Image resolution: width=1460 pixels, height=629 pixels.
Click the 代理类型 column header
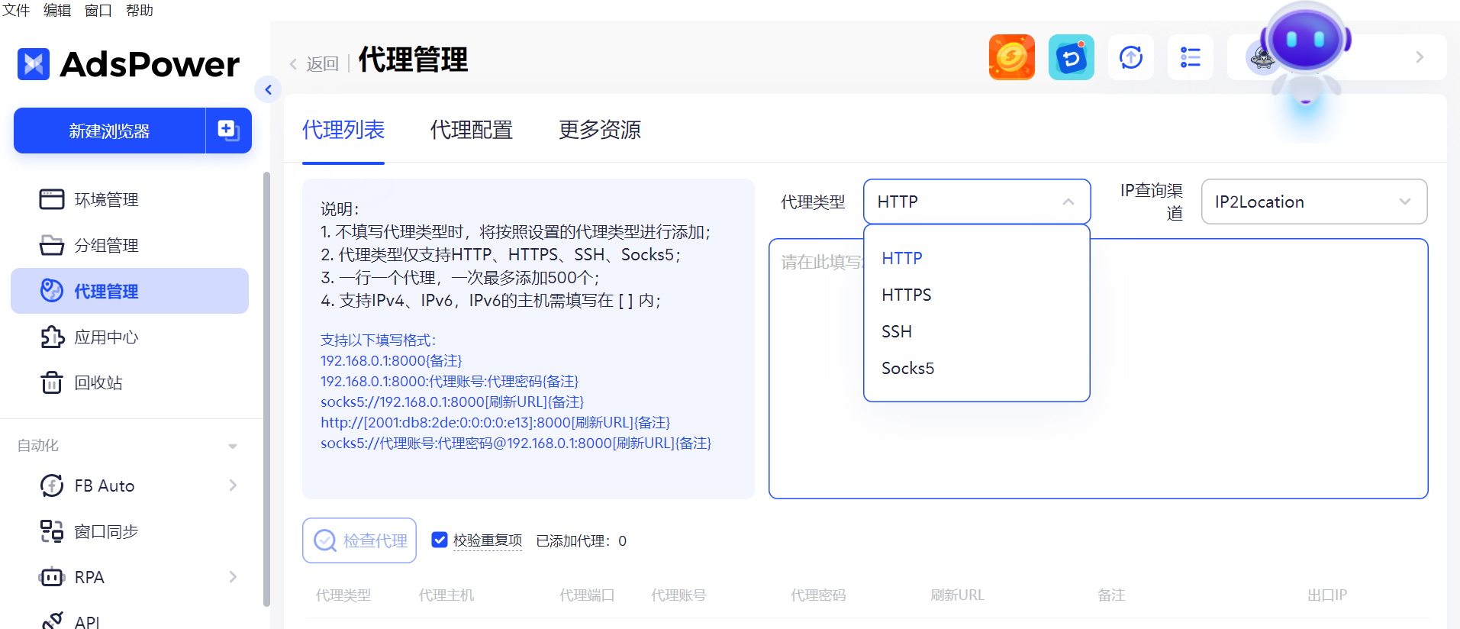click(343, 595)
